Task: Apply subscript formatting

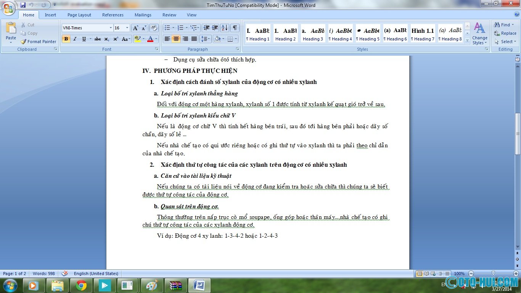Action: 107,39
